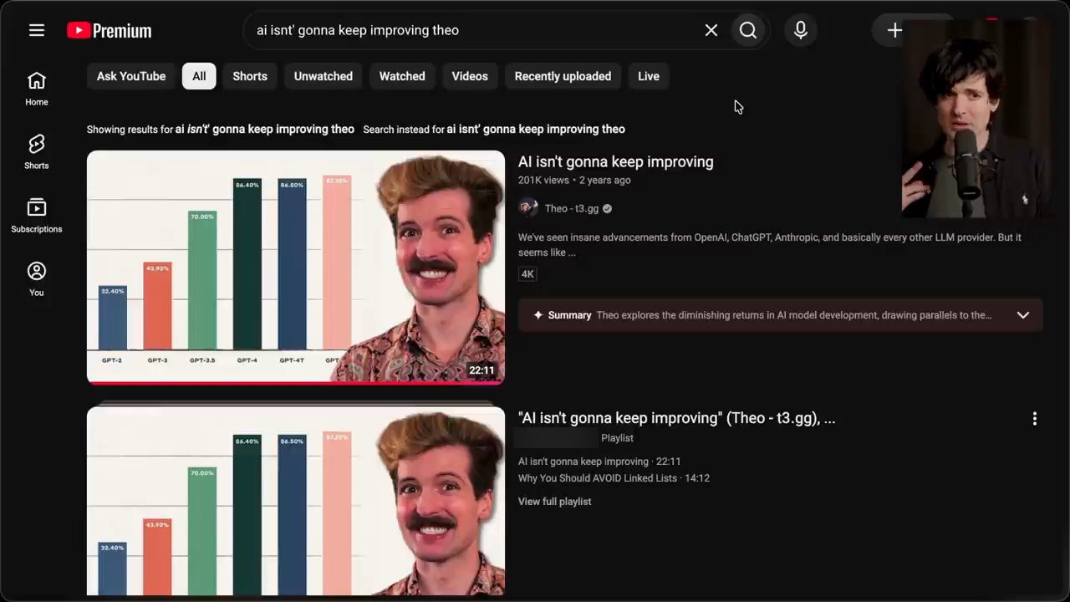This screenshot has height=602, width=1070.
Task: Go to YouTube Premium home logo
Action: pos(110,31)
